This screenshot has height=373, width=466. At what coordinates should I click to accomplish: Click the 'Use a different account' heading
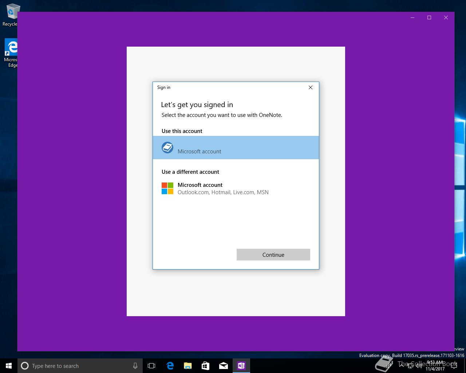190,172
